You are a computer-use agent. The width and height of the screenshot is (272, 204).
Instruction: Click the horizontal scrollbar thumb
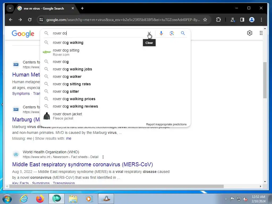(116, 186)
